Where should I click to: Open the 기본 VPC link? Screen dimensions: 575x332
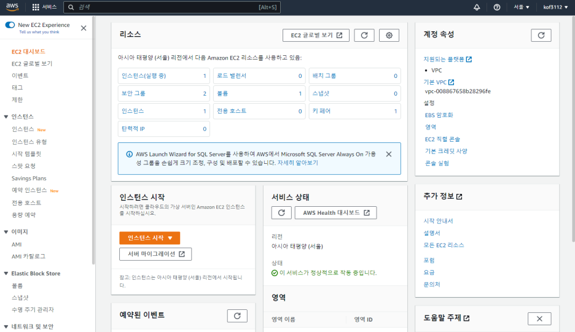(439, 82)
